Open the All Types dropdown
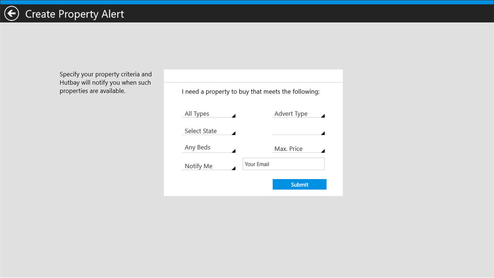The width and height of the screenshot is (494, 278). [206, 114]
